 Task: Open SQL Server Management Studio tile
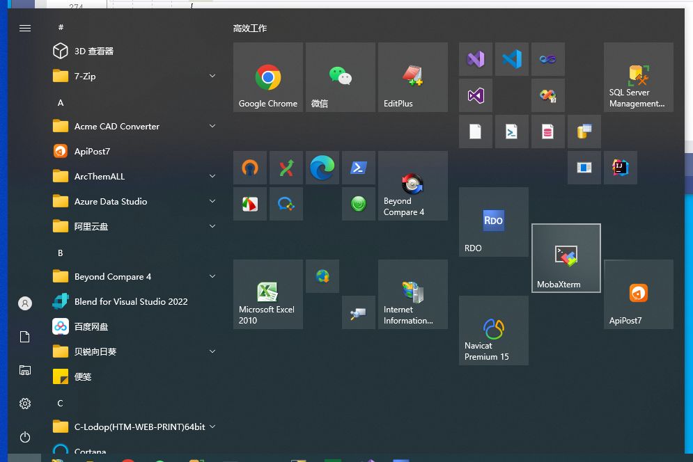pyautogui.click(x=639, y=77)
